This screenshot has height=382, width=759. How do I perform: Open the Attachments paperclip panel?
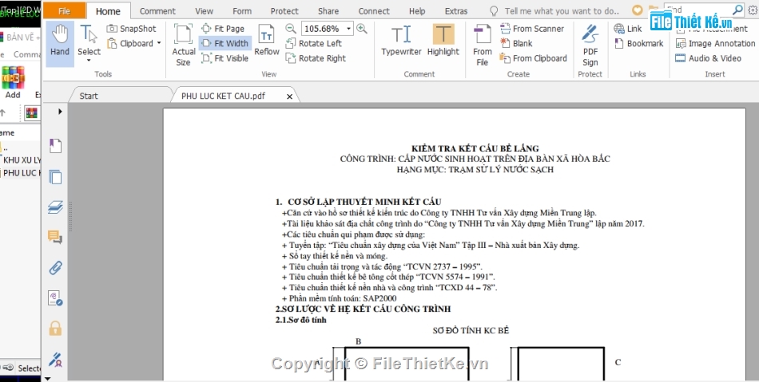click(x=55, y=267)
